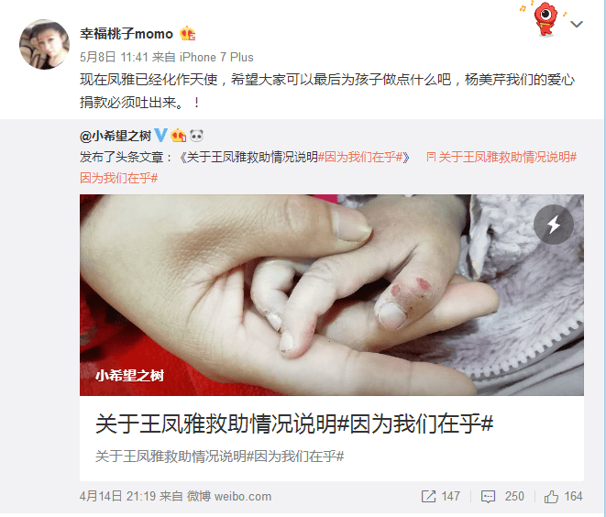Open comments via the 250 comment icon
Screen dimensions: 606x517
click(502, 496)
